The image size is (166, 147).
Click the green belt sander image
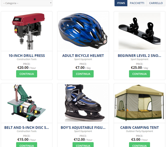tap(27, 103)
